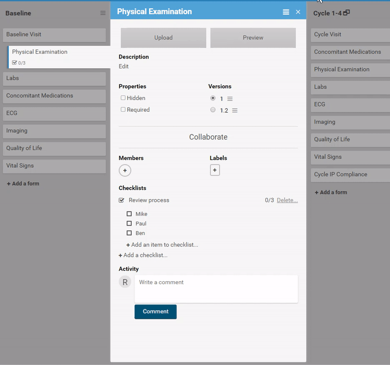Add a checklist

143,255
